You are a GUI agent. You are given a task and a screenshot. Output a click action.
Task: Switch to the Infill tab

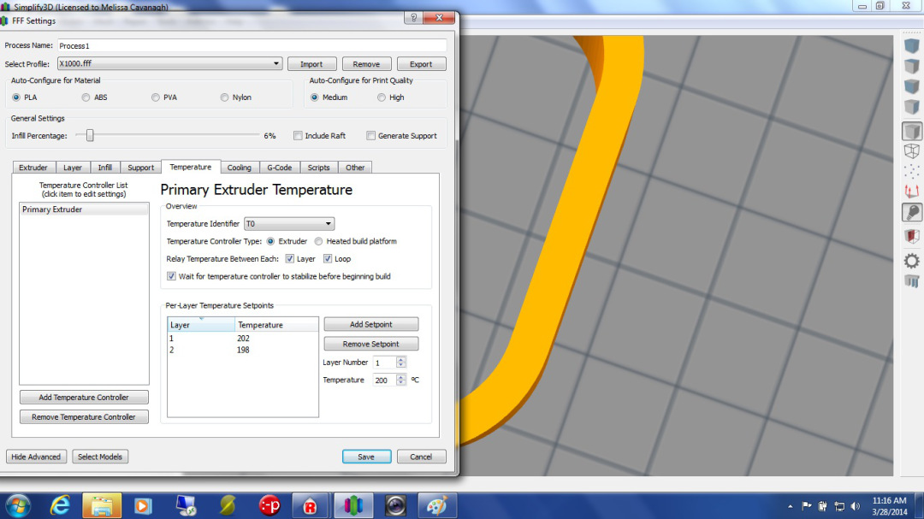pos(105,168)
